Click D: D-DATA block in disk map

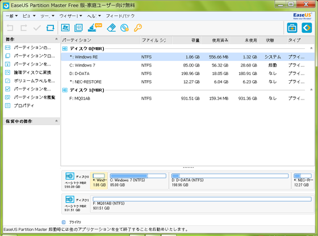pos(230,180)
